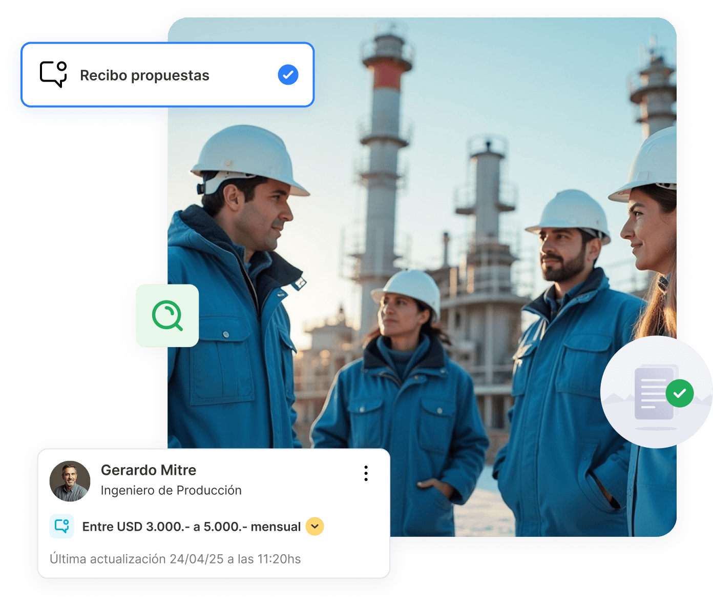Open Gerardo Mitre's profile card menu
The width and height of the screenshot is (713, 603).
click(366, 474)
